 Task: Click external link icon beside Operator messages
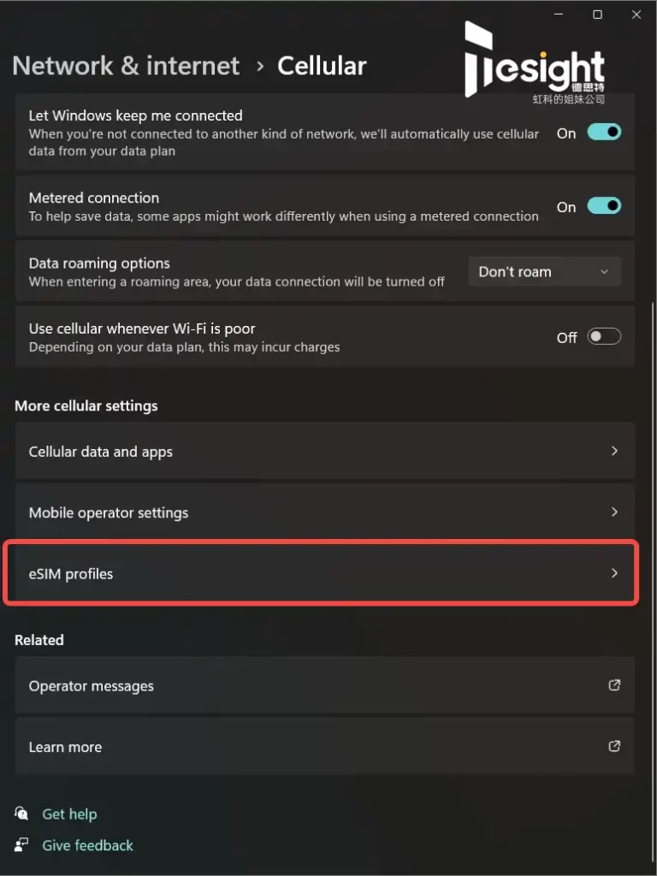[x=614, y=685]
